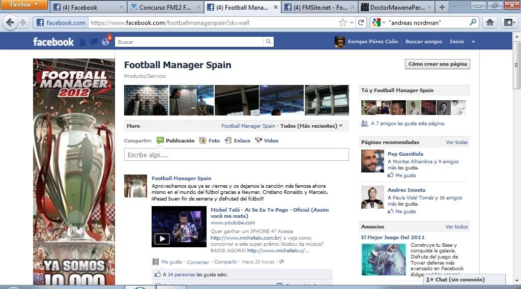The height and width of the screenshot is (289, 521).
Task: Click Football Manager Spain wall filter link
Action: [248, 126]
